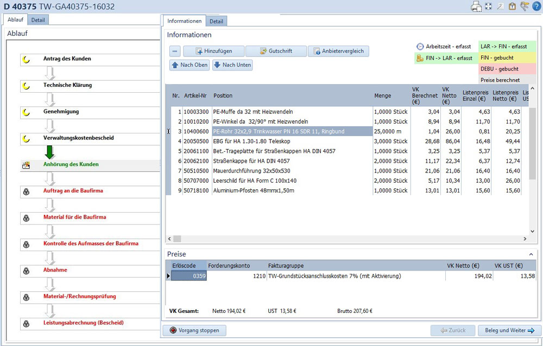
Task: Click the yellow FIN - gebucht legend
Action: [x=507, y=58]
